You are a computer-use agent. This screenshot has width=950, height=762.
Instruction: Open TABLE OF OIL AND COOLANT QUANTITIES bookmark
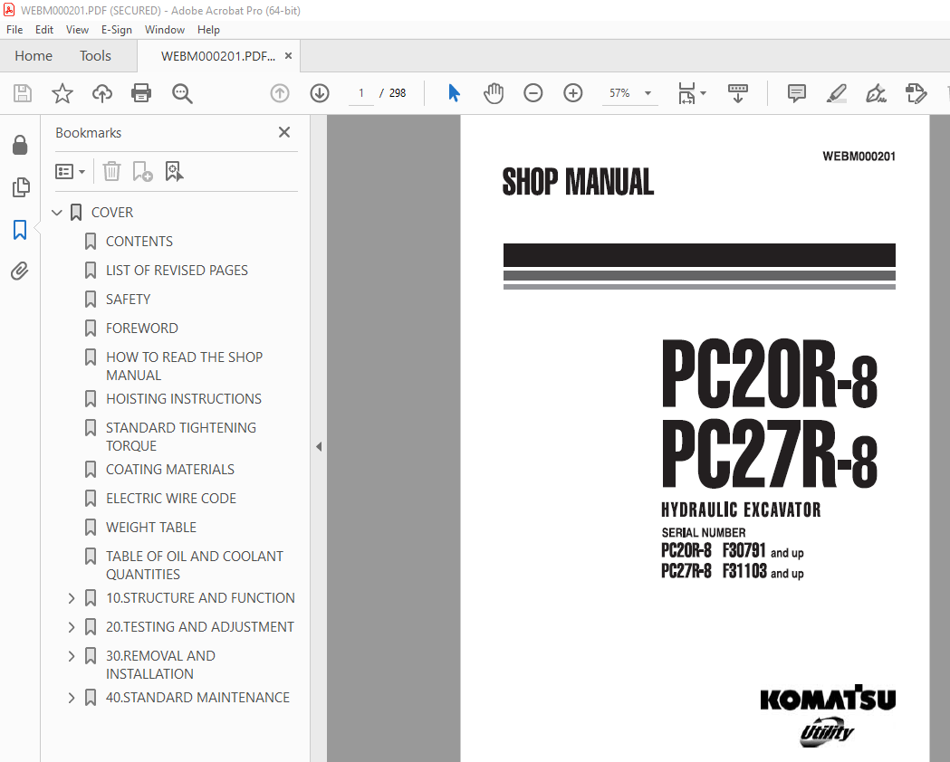(194, 566)
